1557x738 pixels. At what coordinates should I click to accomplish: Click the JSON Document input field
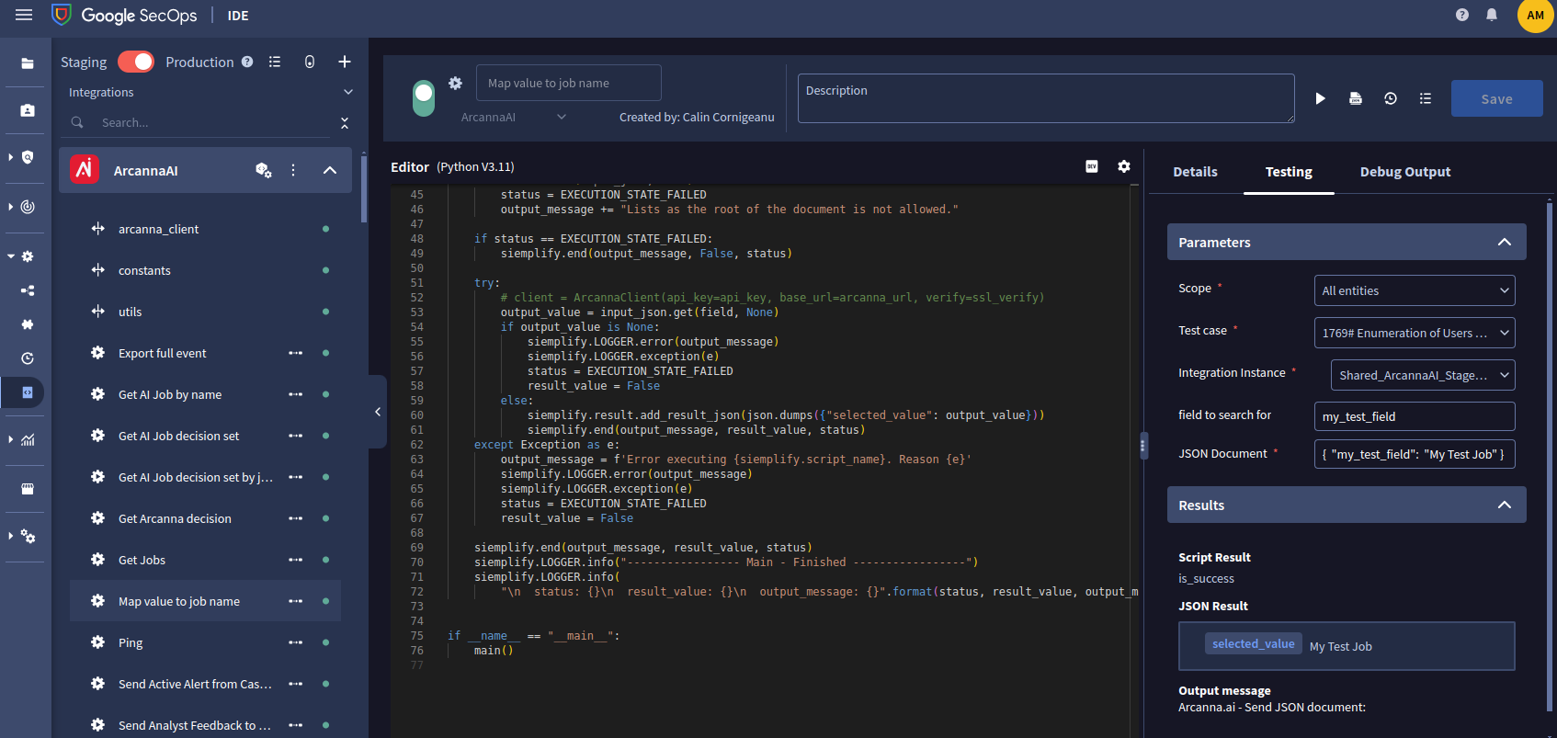pyautogui.click(x=1415, y=454)
